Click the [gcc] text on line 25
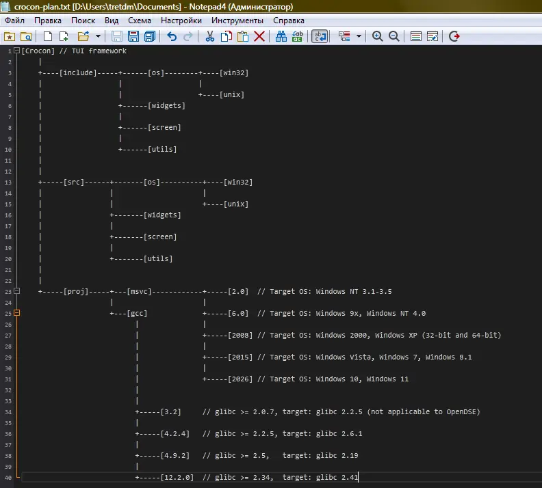 pos(138,313)
